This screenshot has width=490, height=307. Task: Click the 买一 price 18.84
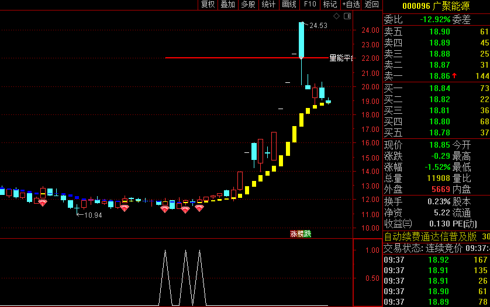(440, 88)
